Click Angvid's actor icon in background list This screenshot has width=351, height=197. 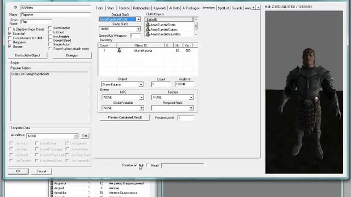pos(52,188)
